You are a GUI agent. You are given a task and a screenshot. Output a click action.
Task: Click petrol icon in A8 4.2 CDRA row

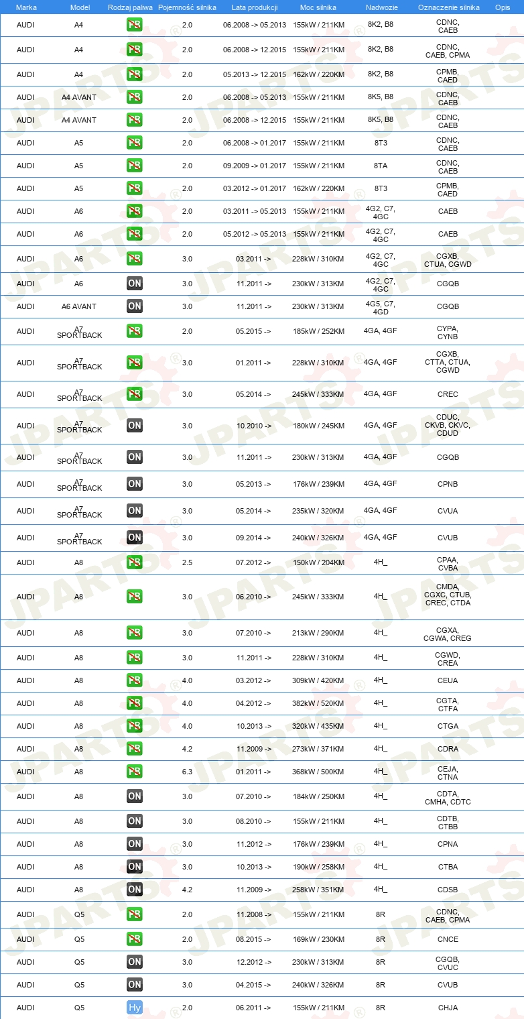(135, 749)
